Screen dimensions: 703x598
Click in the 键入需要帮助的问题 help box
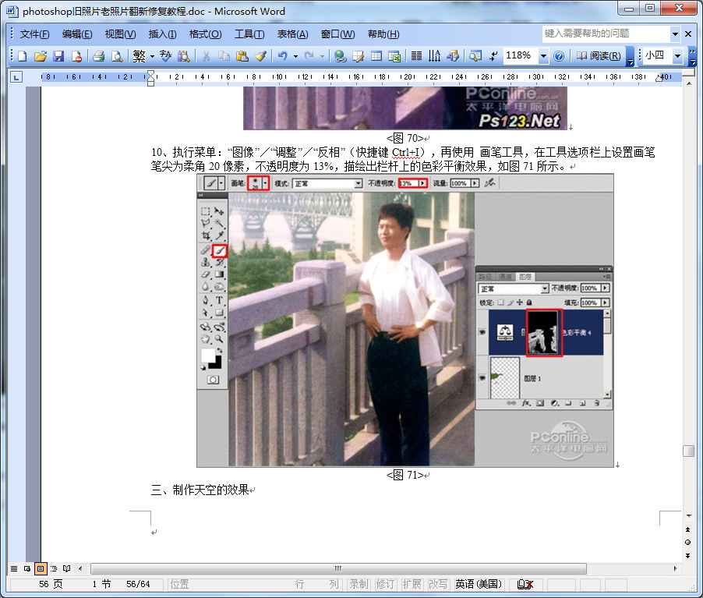[x=605, y=34]
